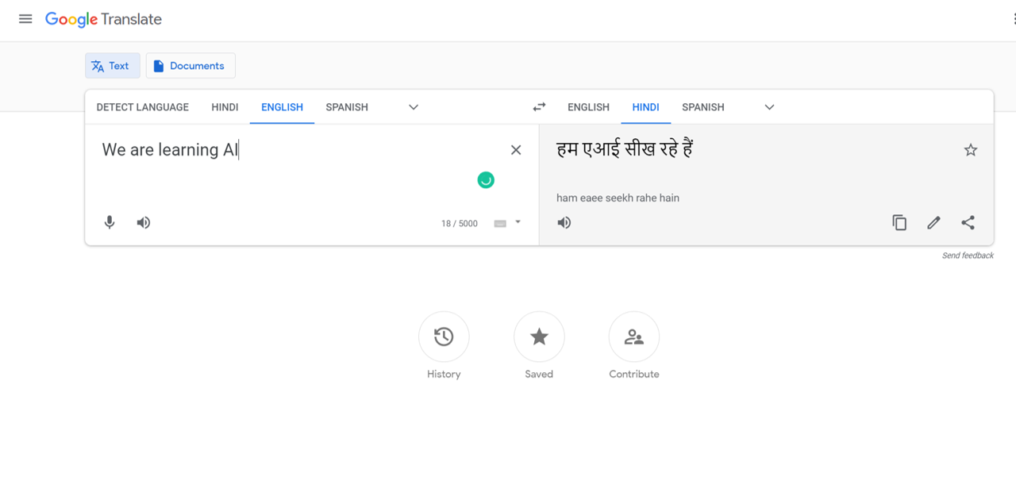Viewport: 1016px width, 500px height.
Task: Listen to the Hindi translation
Action: [564, 223]
